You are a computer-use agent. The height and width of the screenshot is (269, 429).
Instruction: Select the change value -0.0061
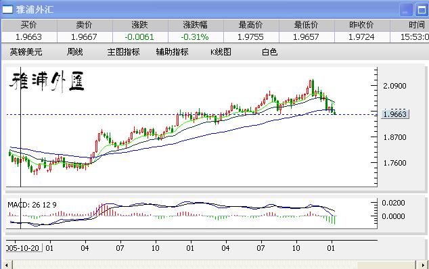[x=139, y=37]
